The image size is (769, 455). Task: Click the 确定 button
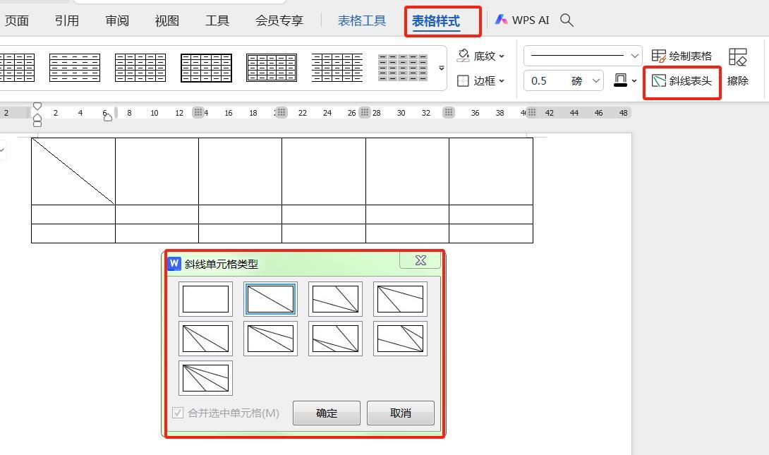click(x=327, y=413)
